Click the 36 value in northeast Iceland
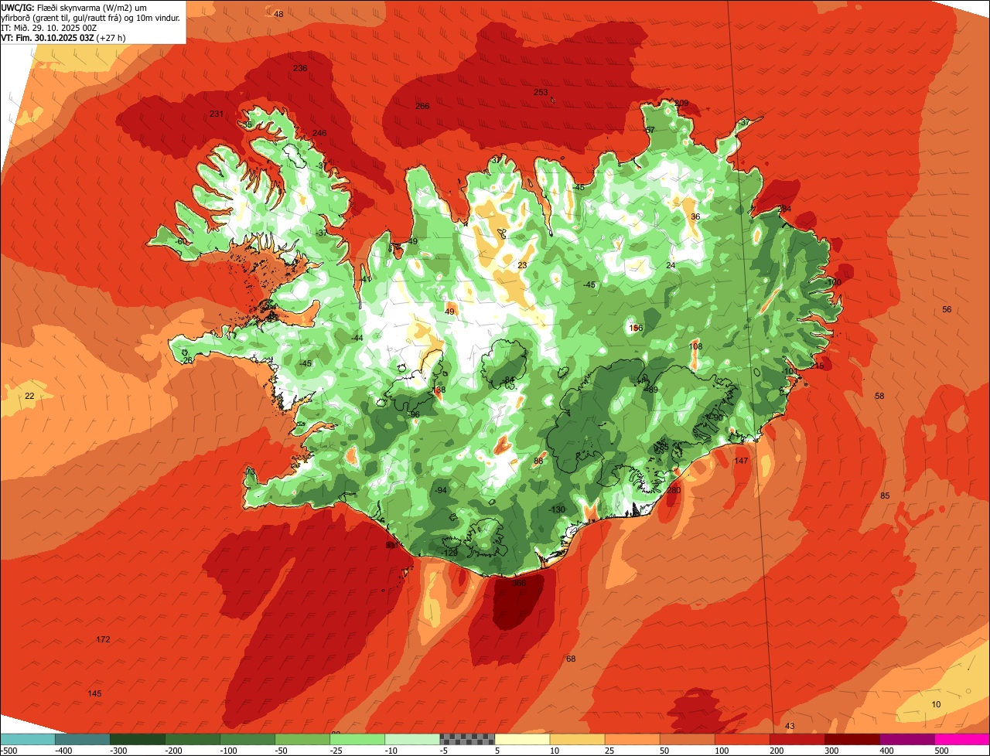 (x=695, y=216)
